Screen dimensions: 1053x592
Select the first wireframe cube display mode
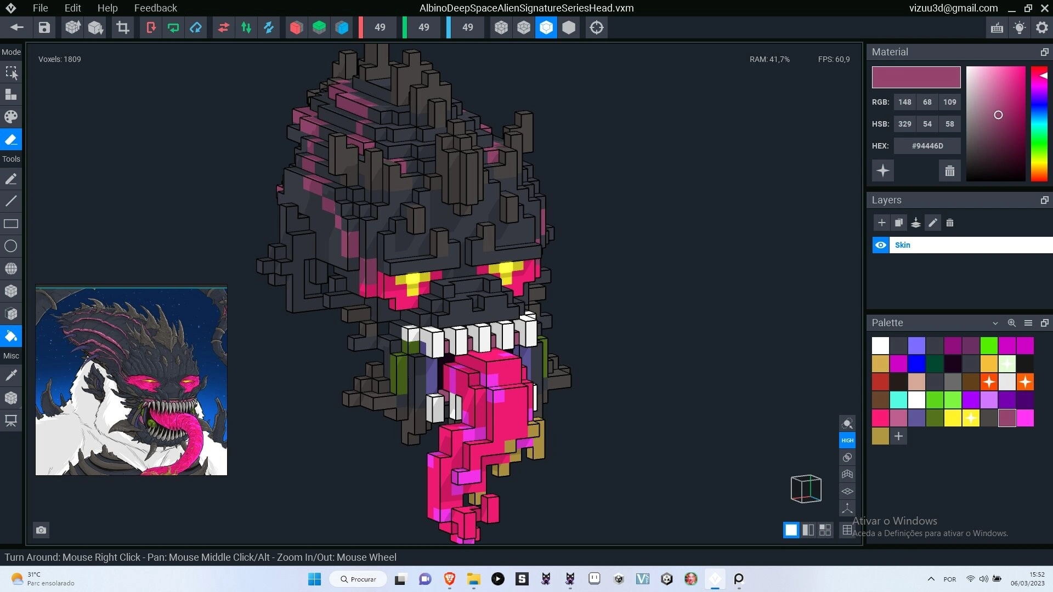(501, 27)
